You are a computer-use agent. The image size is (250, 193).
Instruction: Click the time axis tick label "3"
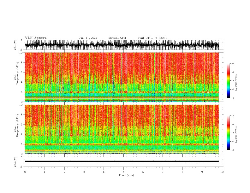pyautogui.click(x=84, y=172)
